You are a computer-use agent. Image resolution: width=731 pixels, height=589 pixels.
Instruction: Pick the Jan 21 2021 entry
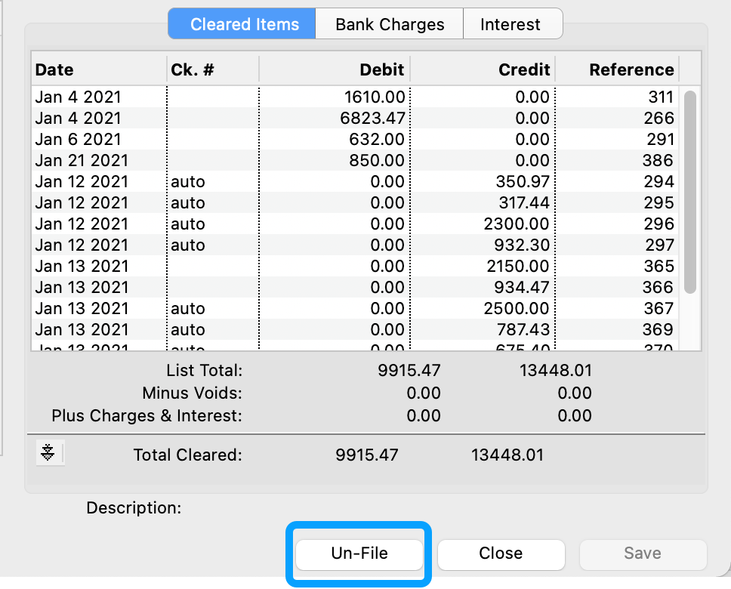(x=355, y=161)
